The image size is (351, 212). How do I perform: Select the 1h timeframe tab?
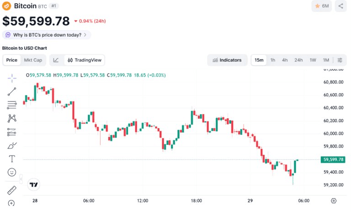coord(273,60)
